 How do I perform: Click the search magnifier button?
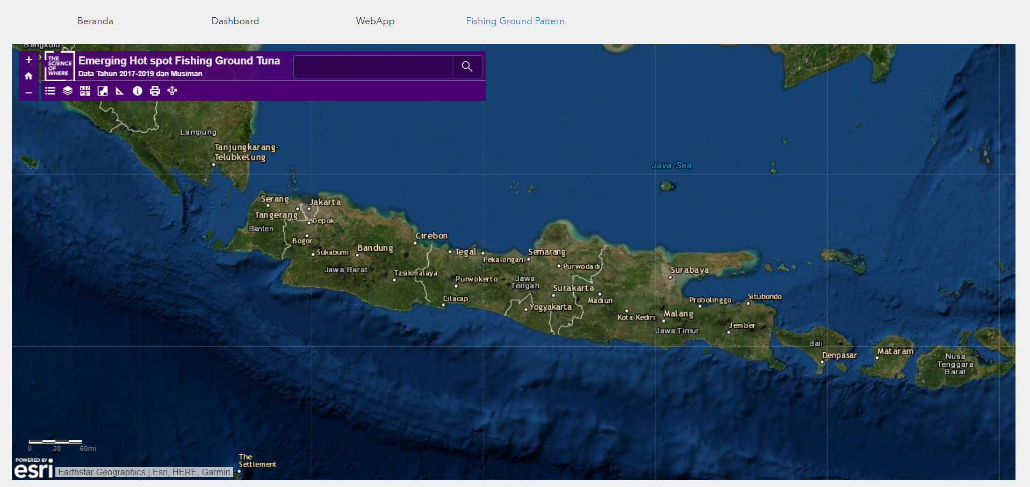pos(467,67)
